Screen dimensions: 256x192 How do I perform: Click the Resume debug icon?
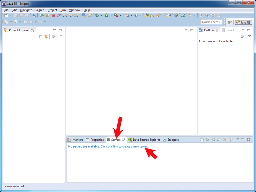(x=42, y=15)
